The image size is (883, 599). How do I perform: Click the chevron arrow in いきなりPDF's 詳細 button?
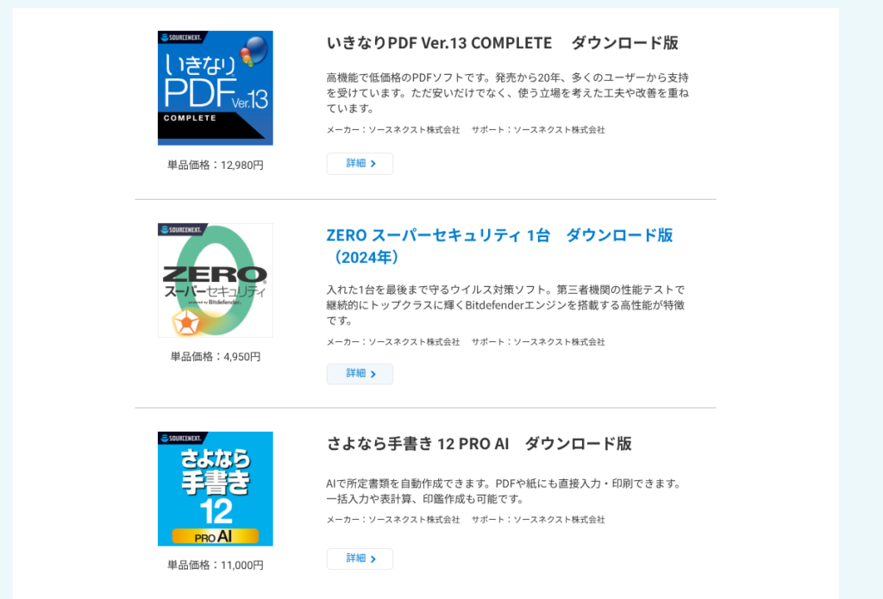pyautogui.click(x=373, y=164)
